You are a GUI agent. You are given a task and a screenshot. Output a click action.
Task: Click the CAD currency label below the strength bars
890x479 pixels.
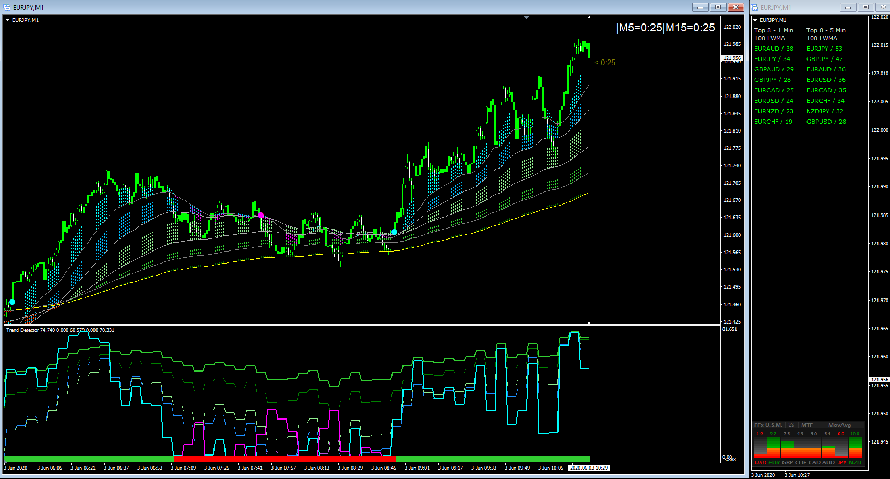814,463
